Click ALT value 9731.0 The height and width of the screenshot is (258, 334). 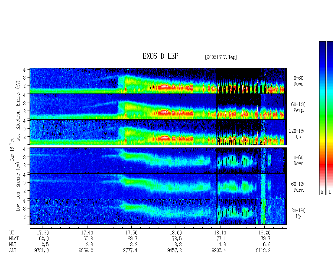[x=42, y=251]
